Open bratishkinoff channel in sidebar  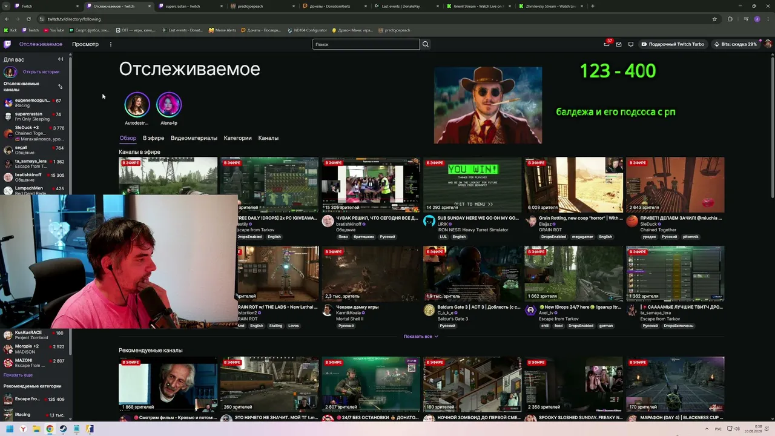[x=35, y=177]
